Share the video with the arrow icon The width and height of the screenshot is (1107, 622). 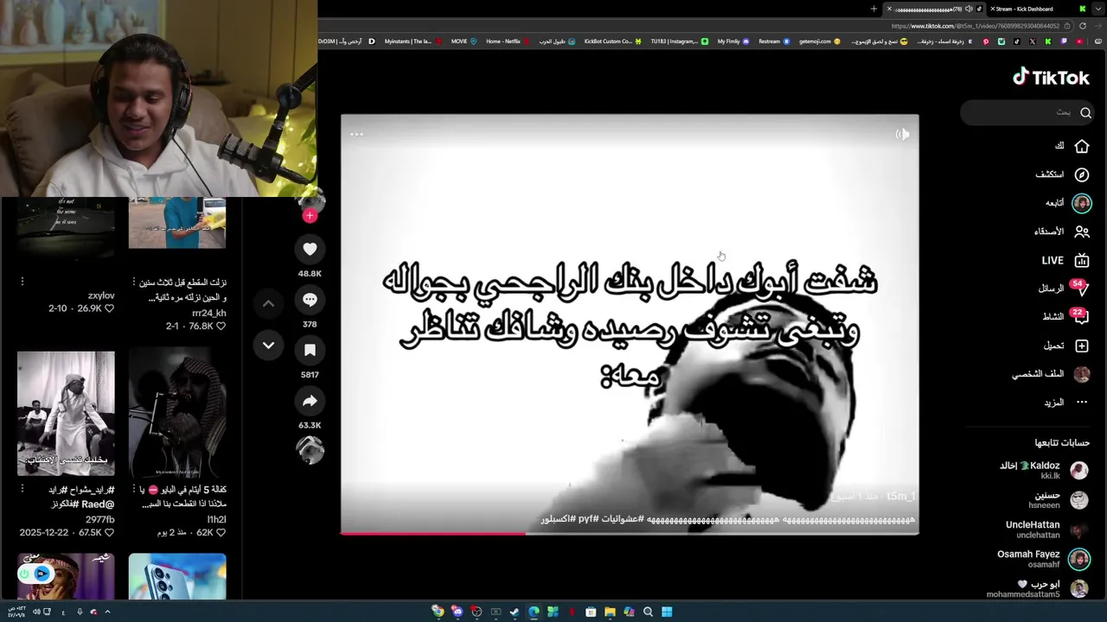[310, 401]
